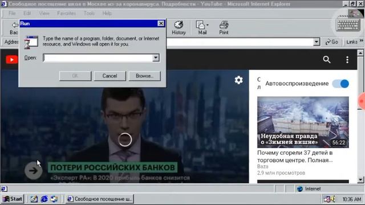Click the system tray scheduler icon
This screenshot has height=205, width=365.
327,199
